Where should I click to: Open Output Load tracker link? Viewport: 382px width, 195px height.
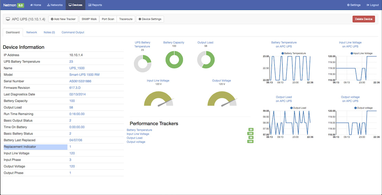pyautogui.click(x=135, y=138)
